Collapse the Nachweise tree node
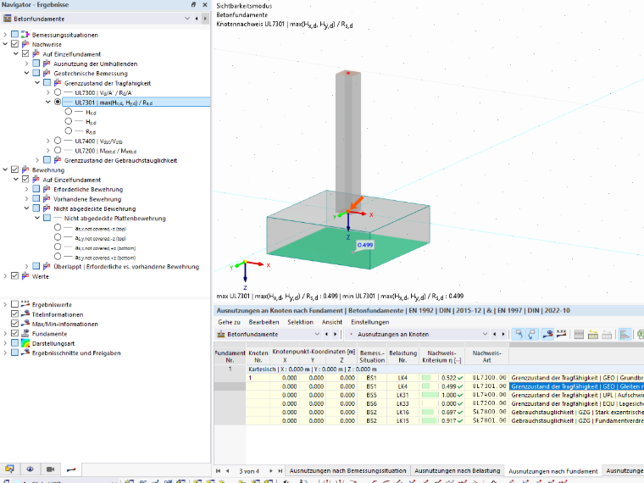 (x=5, y=44)
